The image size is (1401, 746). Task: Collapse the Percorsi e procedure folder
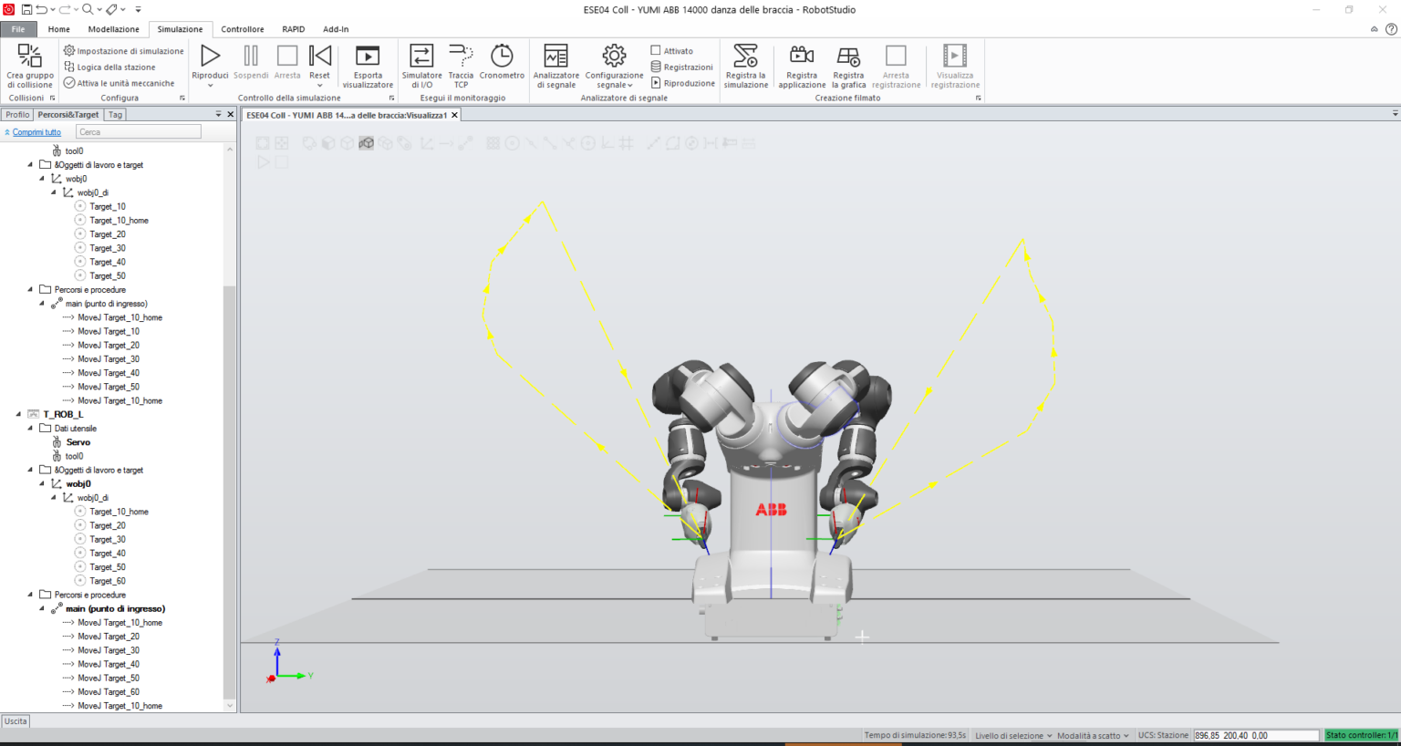point(31,289)
